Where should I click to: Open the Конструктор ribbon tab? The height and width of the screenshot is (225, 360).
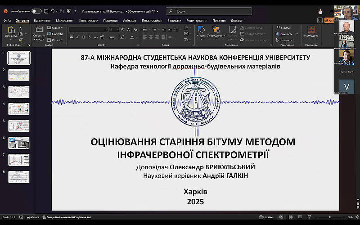click(x=88, y=20)
